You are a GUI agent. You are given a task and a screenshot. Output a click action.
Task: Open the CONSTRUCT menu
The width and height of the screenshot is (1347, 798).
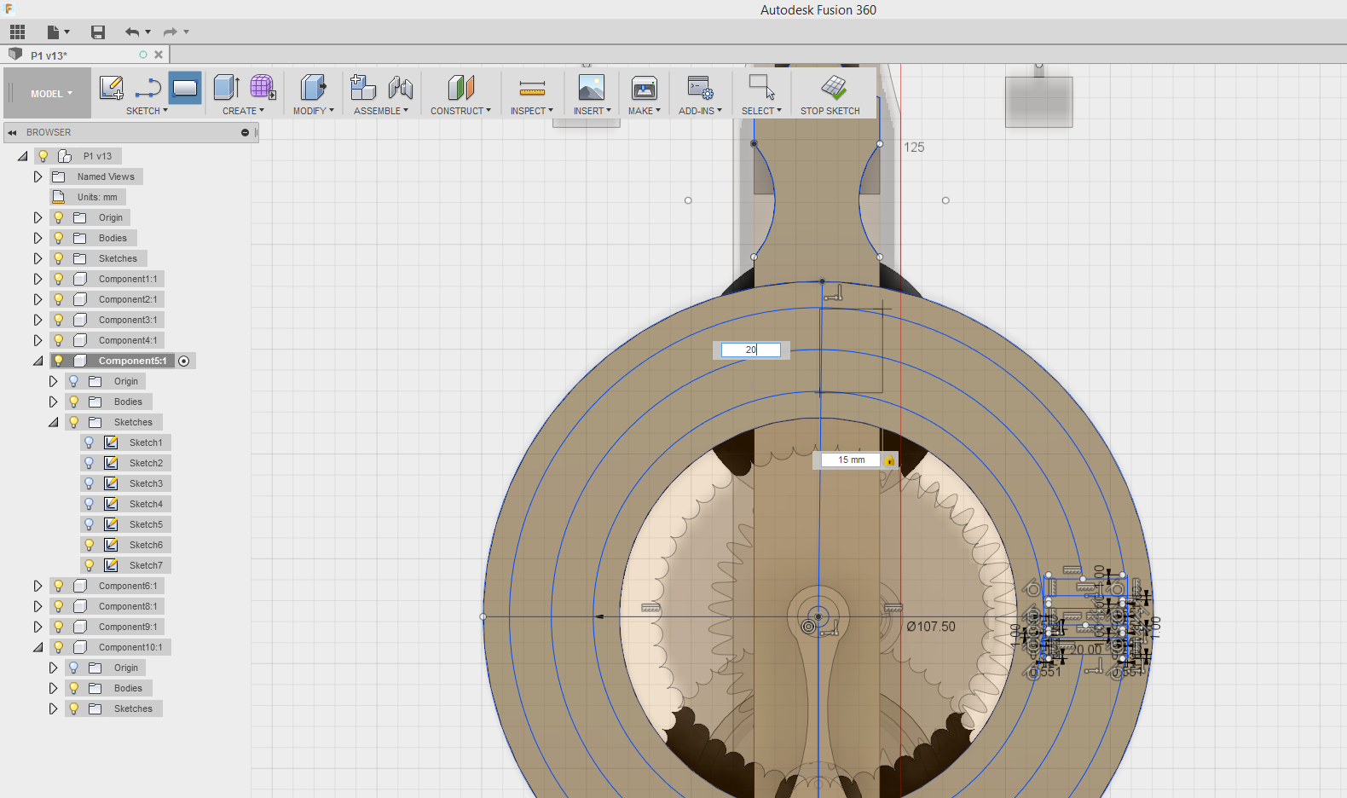pos(460,111)
